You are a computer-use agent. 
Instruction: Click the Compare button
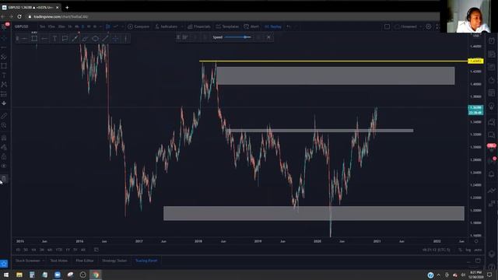pyautogui.click(x=139, y=26)
